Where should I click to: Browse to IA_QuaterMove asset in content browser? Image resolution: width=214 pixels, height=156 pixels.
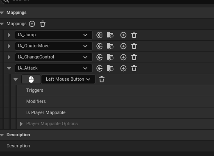pos(110,46)
